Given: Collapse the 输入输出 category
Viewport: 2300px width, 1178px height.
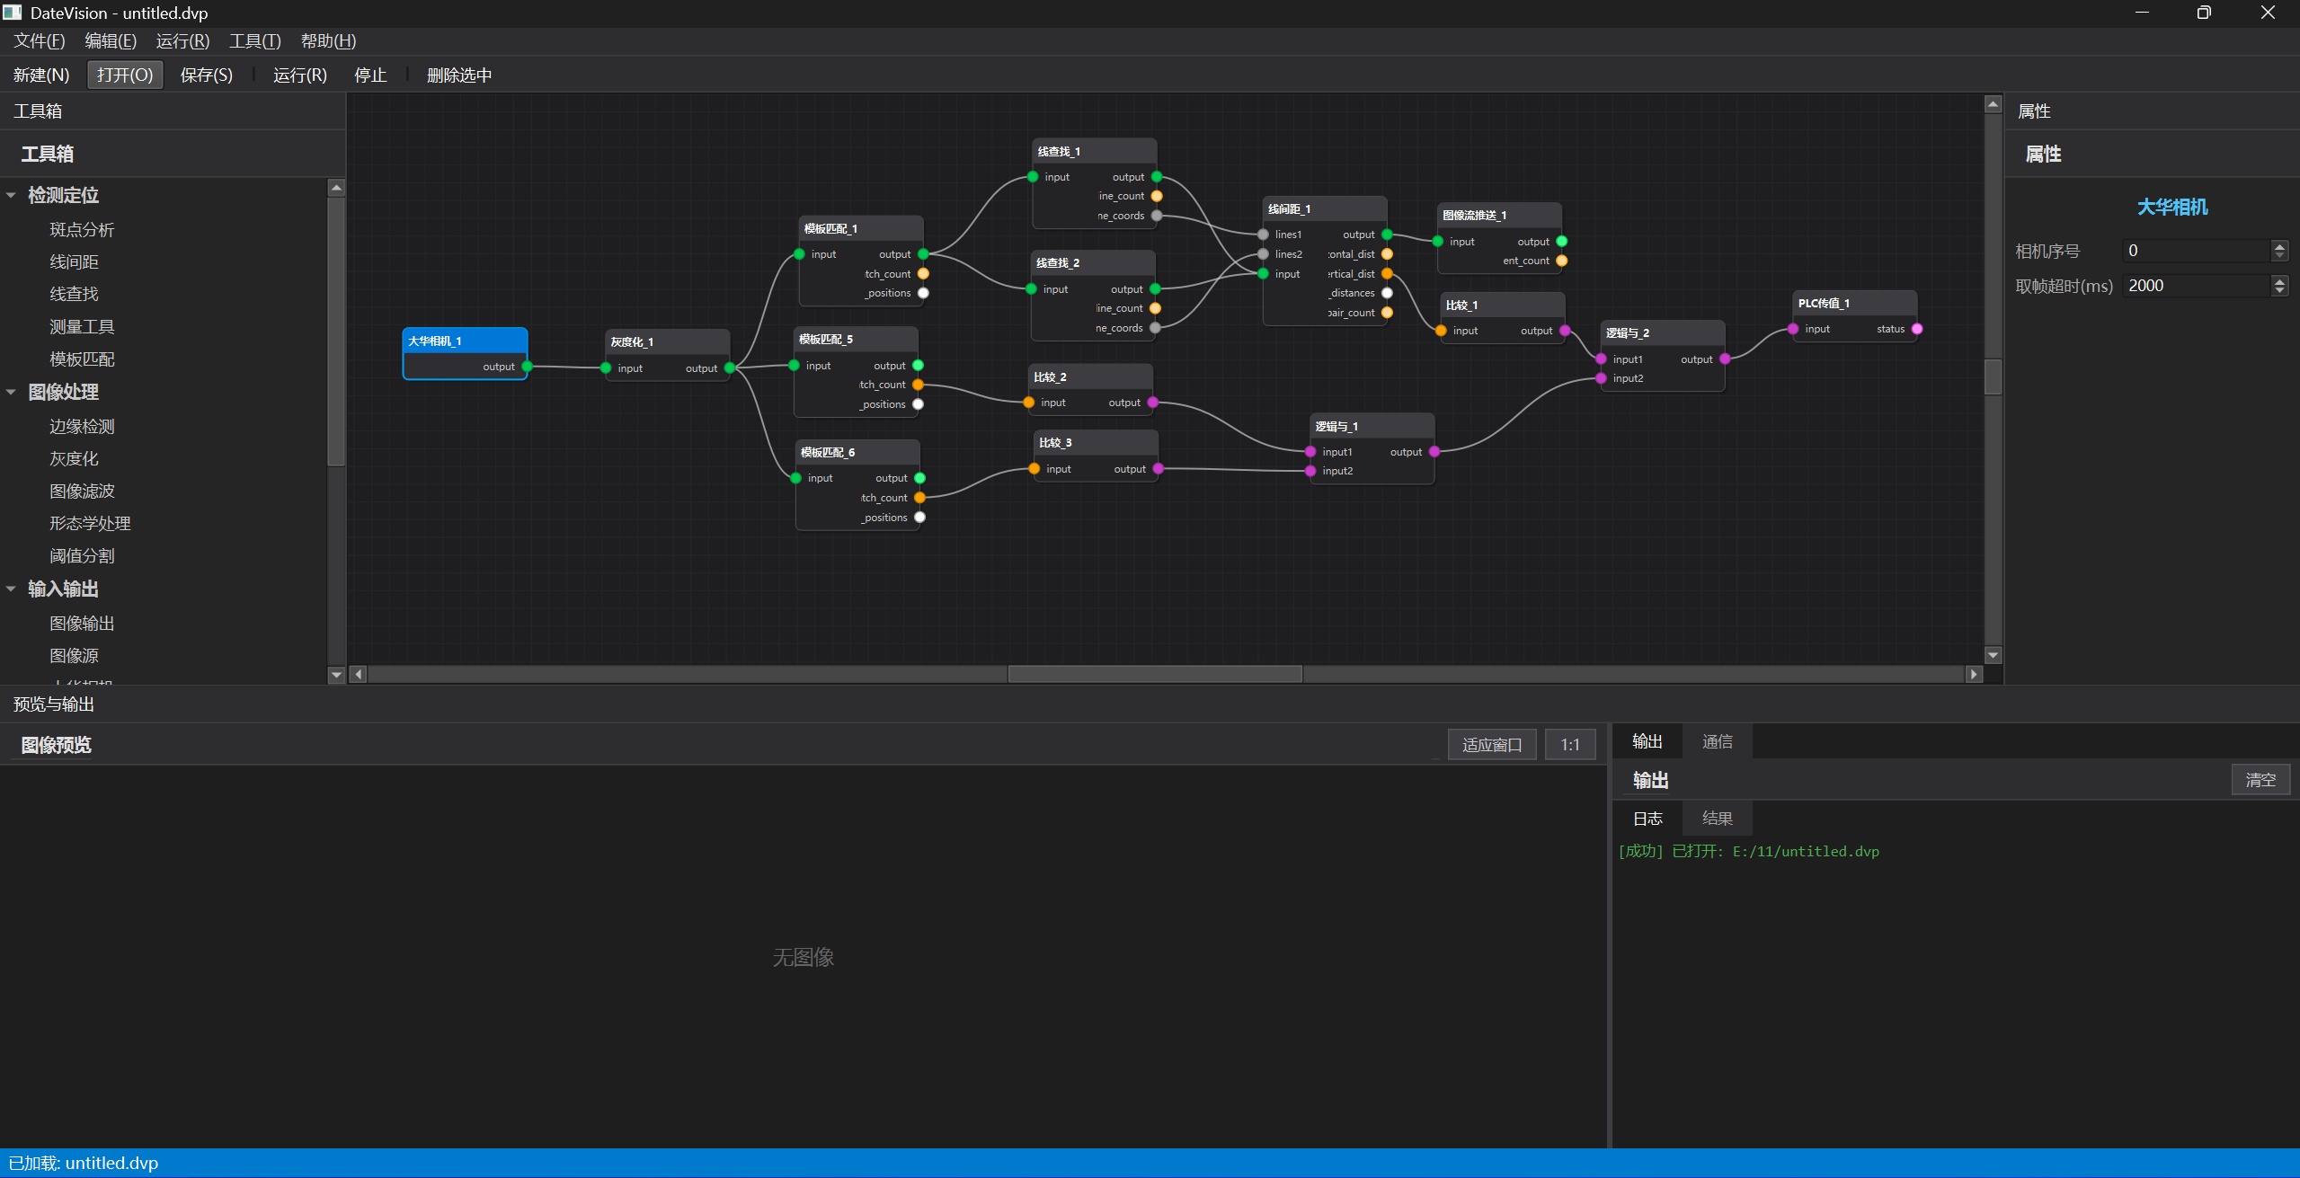Looking at the screenshot, I should pyautogui.click(x=11, y=589).
